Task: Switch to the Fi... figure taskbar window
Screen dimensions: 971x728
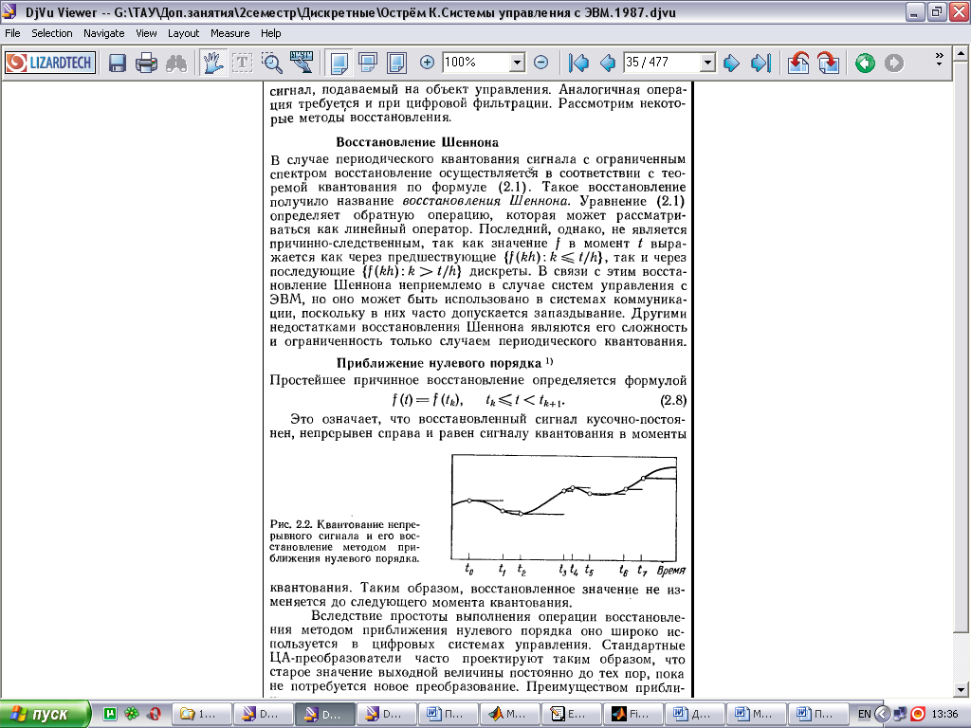Action: click(x=633, y=714)
